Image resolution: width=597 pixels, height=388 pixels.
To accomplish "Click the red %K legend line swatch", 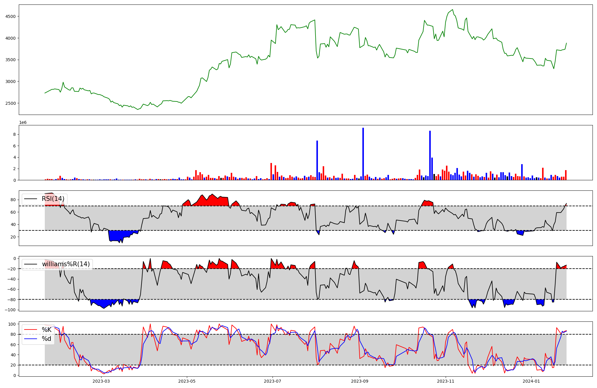I will pyautogui.click(x=30, y=330).
